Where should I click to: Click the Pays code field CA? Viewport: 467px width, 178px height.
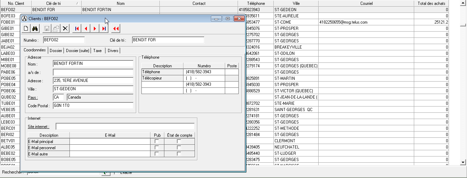click(58, 97)
